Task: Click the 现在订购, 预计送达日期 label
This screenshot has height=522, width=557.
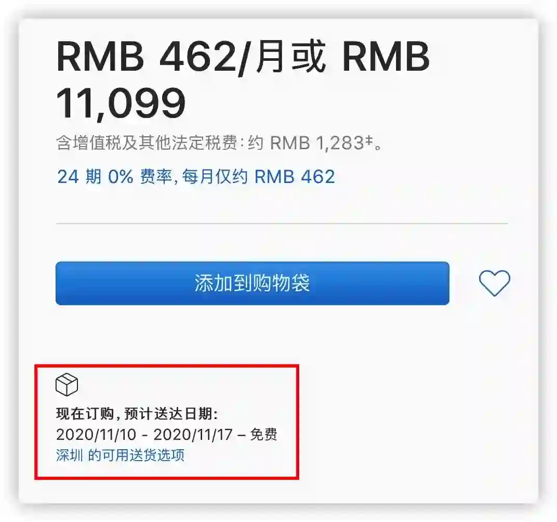Action: [137, 414]
